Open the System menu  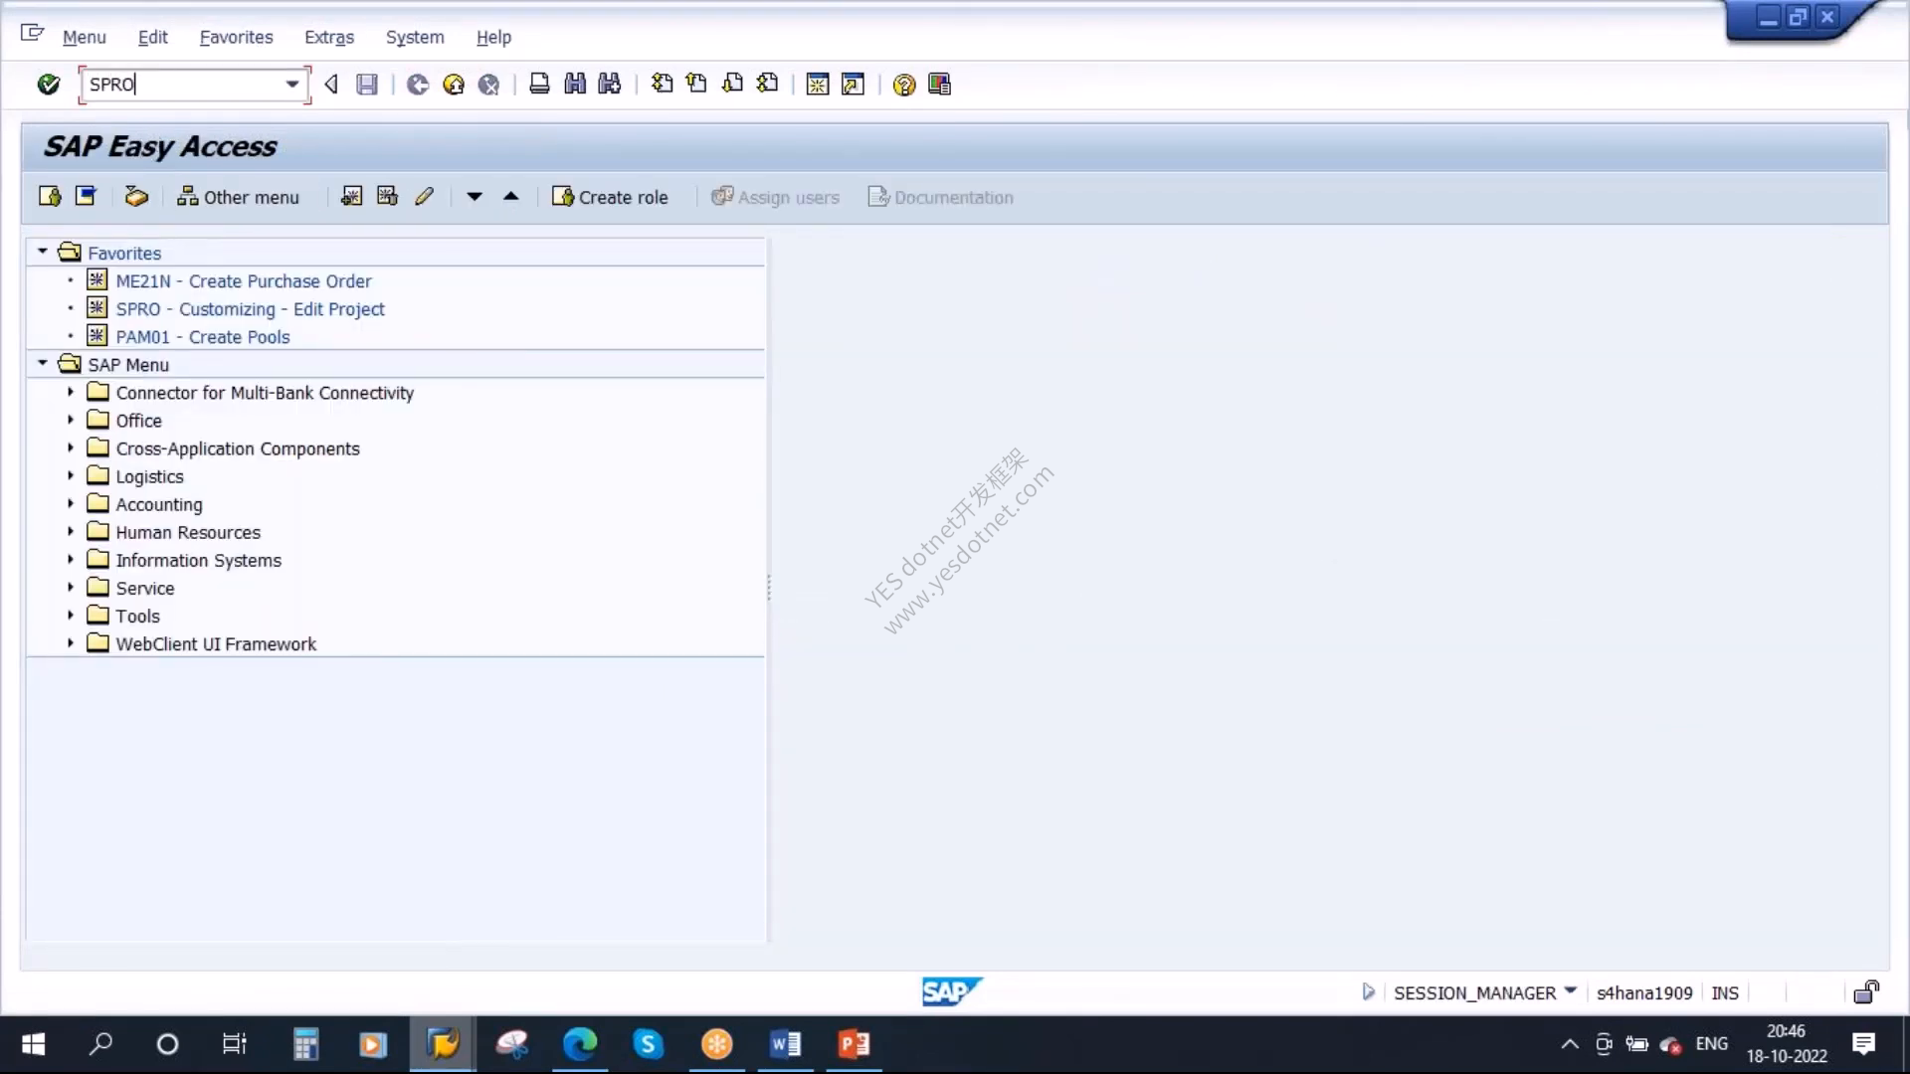tap(415, 37)
